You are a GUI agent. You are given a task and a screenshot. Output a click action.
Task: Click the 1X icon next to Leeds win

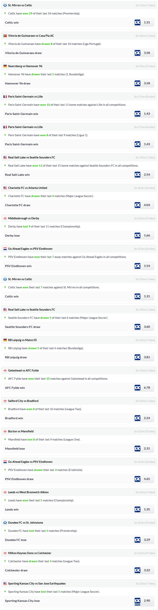[x=137, y=509]
